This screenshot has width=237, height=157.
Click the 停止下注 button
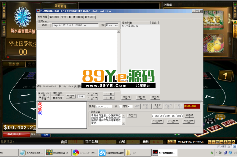click(156, 106)
